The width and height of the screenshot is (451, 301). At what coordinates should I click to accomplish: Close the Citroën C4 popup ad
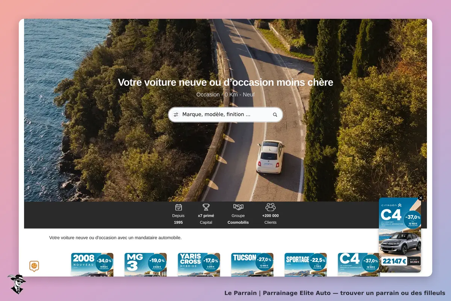tap(421, 198)
